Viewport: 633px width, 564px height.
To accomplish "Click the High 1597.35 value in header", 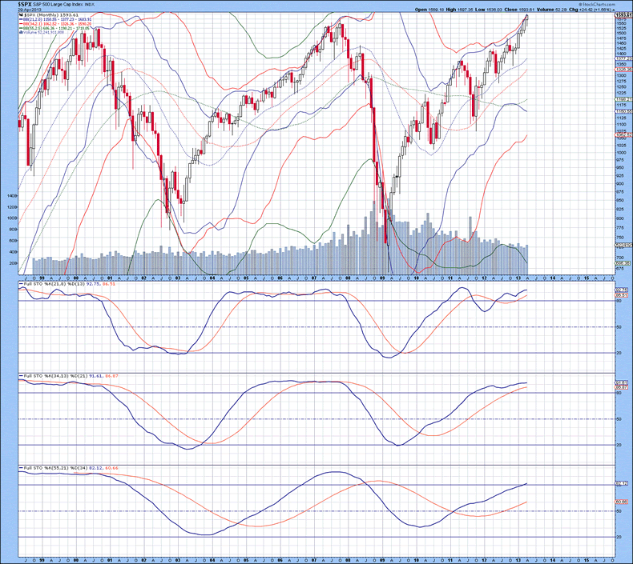I will coord(459,10).
